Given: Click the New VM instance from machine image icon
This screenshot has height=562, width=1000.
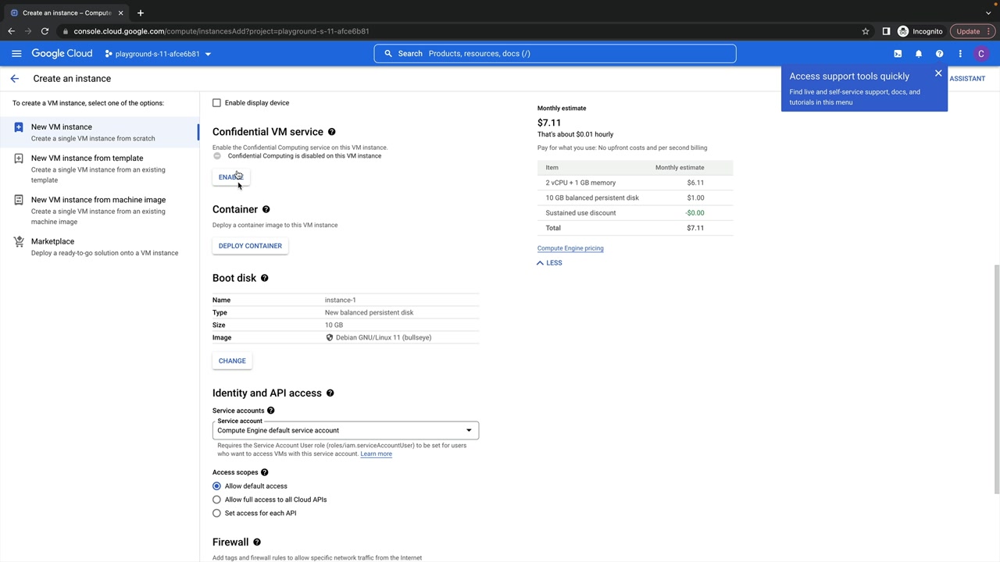Looking at the screenshot, I should [x=19, y=200].
